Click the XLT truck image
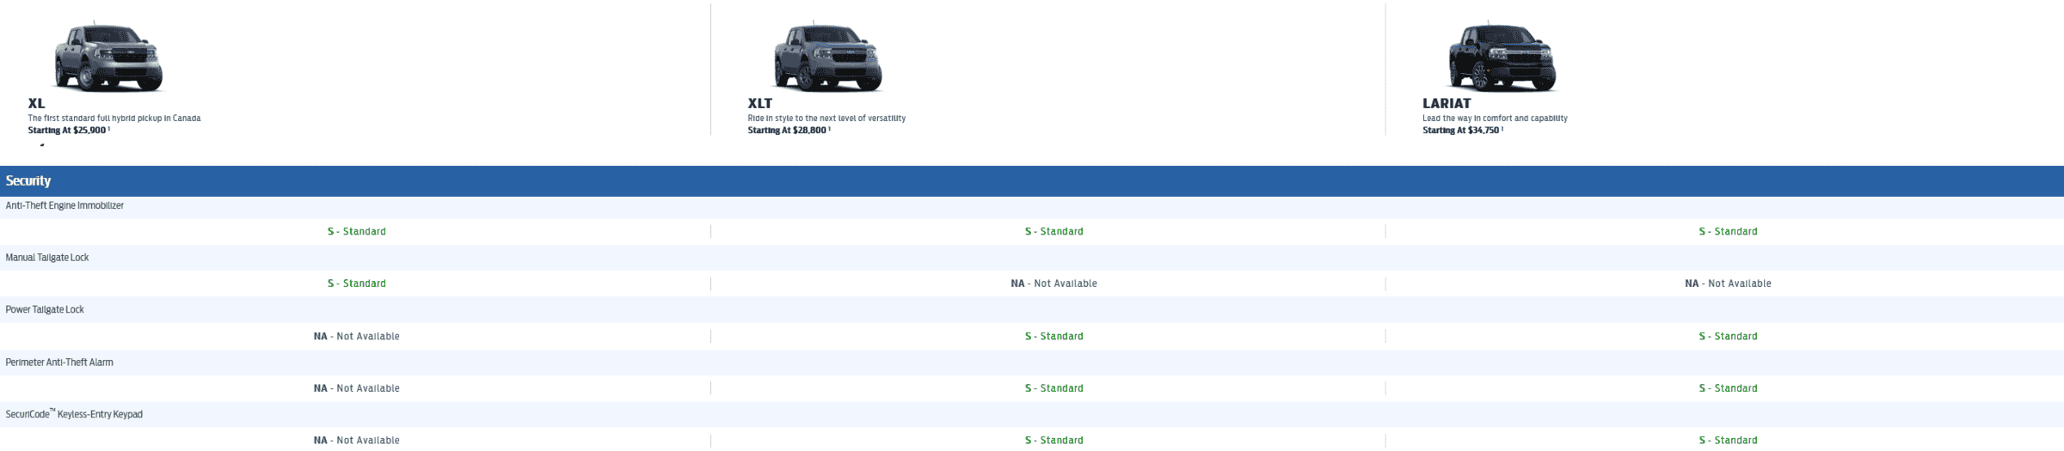The image size is (2064, 451). (828, 57)
